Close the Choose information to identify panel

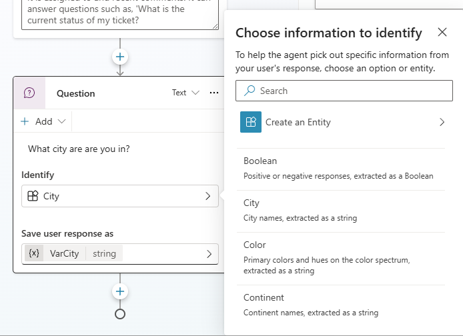[442, 32]
